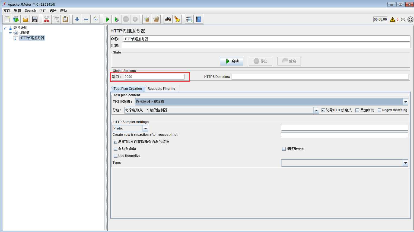Click the 注释 comment input field
Screen dimensions: 414x232
pyautogui.click(x=266, y=46)
